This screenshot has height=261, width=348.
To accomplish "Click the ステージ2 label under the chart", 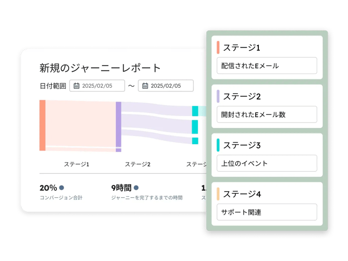I will tap(137, 165).
